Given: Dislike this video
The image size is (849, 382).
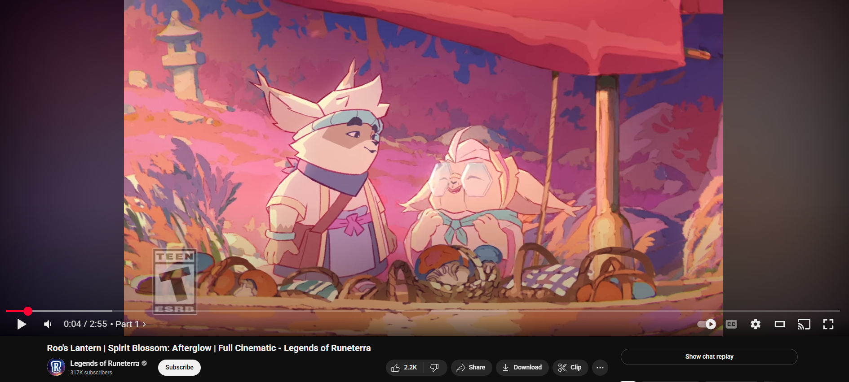Looking at the screenshot, I should pyautogui.click(x=435, y=368).
